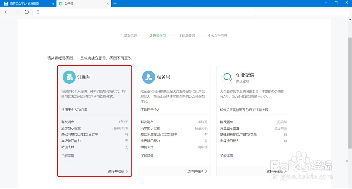
Task: Click 原企业号 subtitle text
Action: coord(242,81)
